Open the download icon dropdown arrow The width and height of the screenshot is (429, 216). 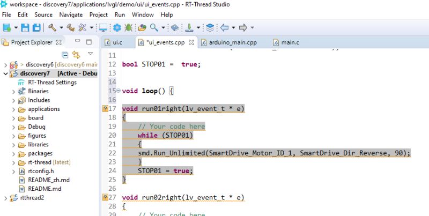pyautogui.click(x=198, y=28)
